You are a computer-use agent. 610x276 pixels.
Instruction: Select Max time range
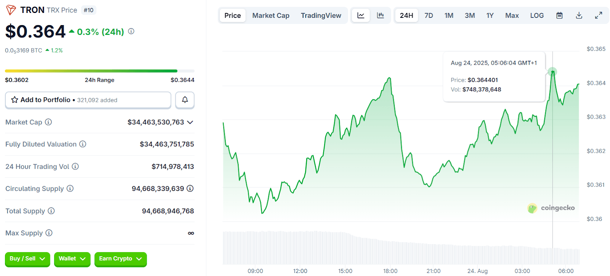click(x=512, y=16)
